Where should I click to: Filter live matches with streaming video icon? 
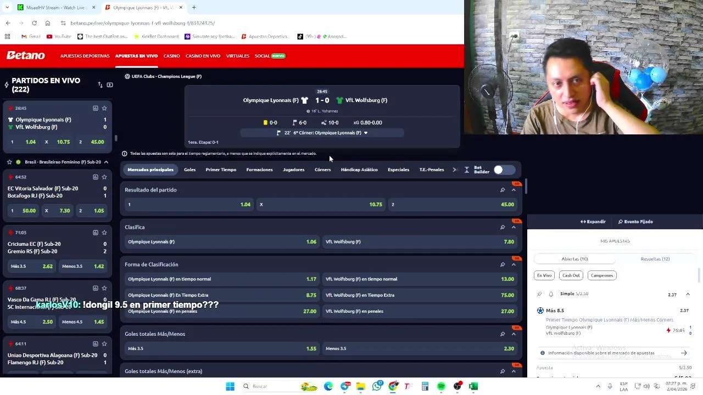[x=110, y=85]
